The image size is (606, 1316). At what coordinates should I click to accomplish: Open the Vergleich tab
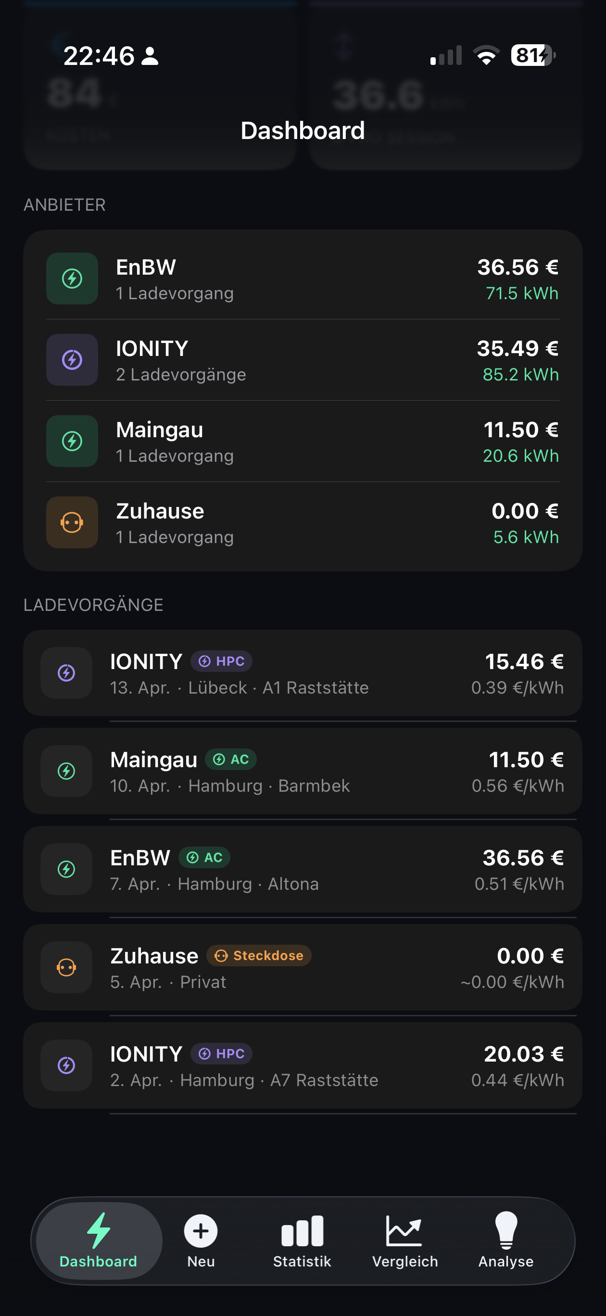(x=404, y=1240)
